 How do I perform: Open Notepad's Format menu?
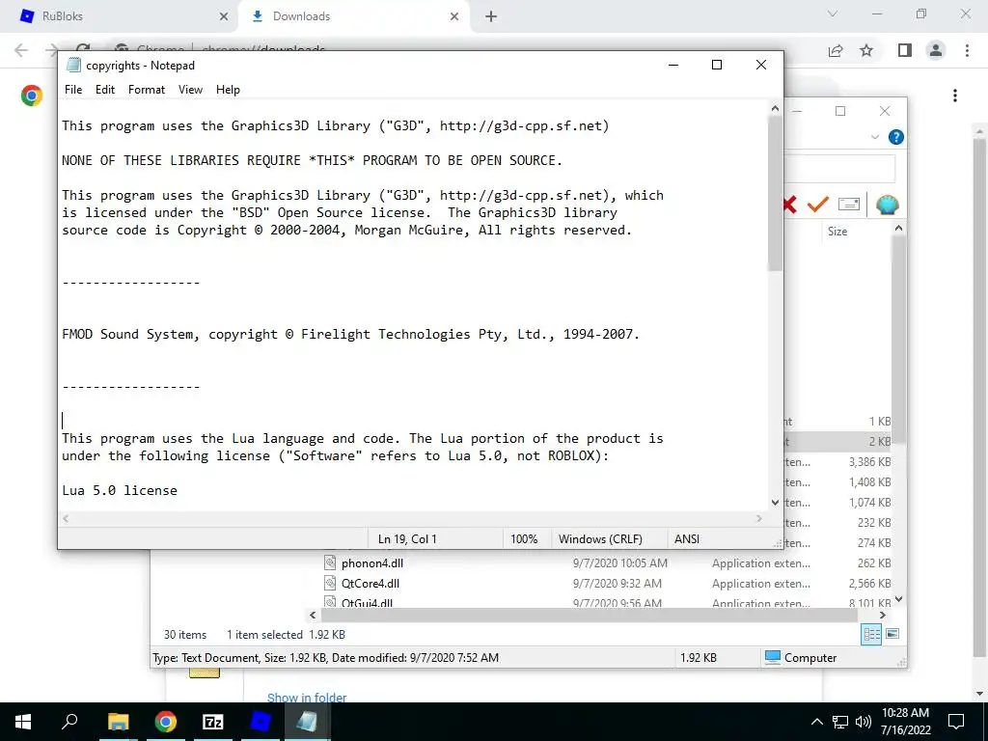point(147,90)
